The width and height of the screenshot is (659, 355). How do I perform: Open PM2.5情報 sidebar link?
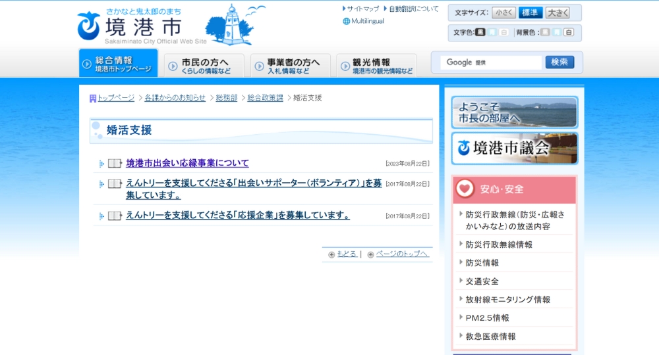click(x=487, y=318)
